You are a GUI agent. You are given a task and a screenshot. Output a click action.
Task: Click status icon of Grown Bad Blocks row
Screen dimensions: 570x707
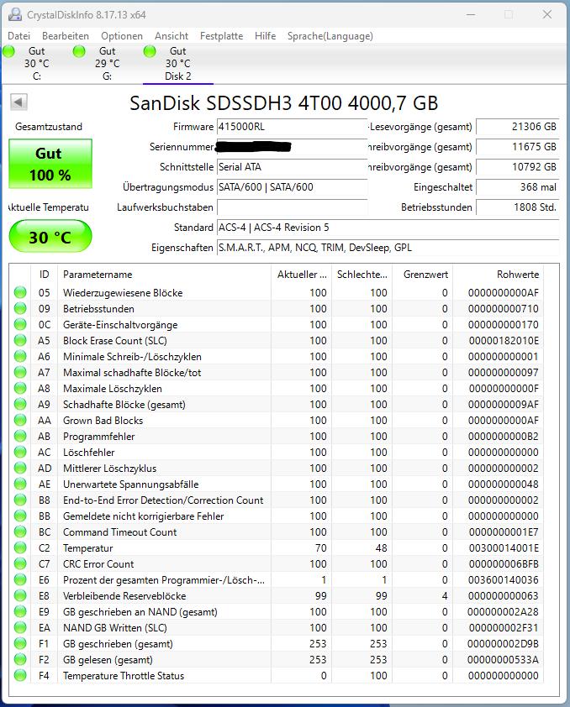20,420
